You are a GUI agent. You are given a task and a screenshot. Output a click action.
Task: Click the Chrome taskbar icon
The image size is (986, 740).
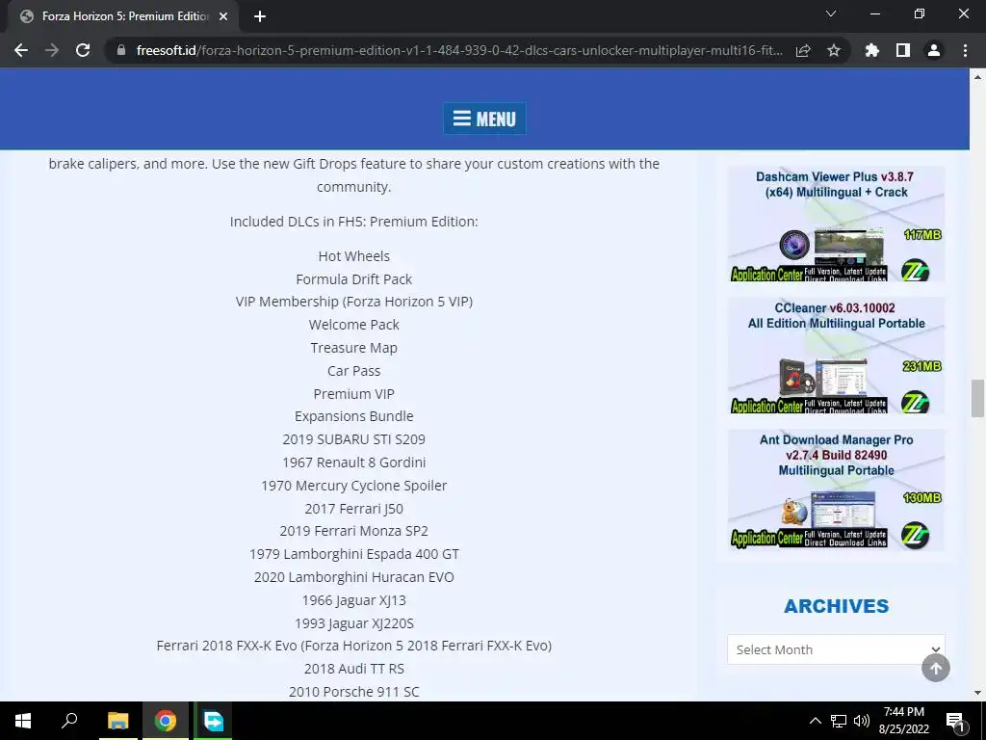point(166,721)
